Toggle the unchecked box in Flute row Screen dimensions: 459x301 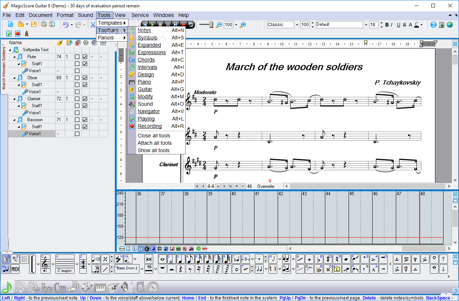[77, 57]
